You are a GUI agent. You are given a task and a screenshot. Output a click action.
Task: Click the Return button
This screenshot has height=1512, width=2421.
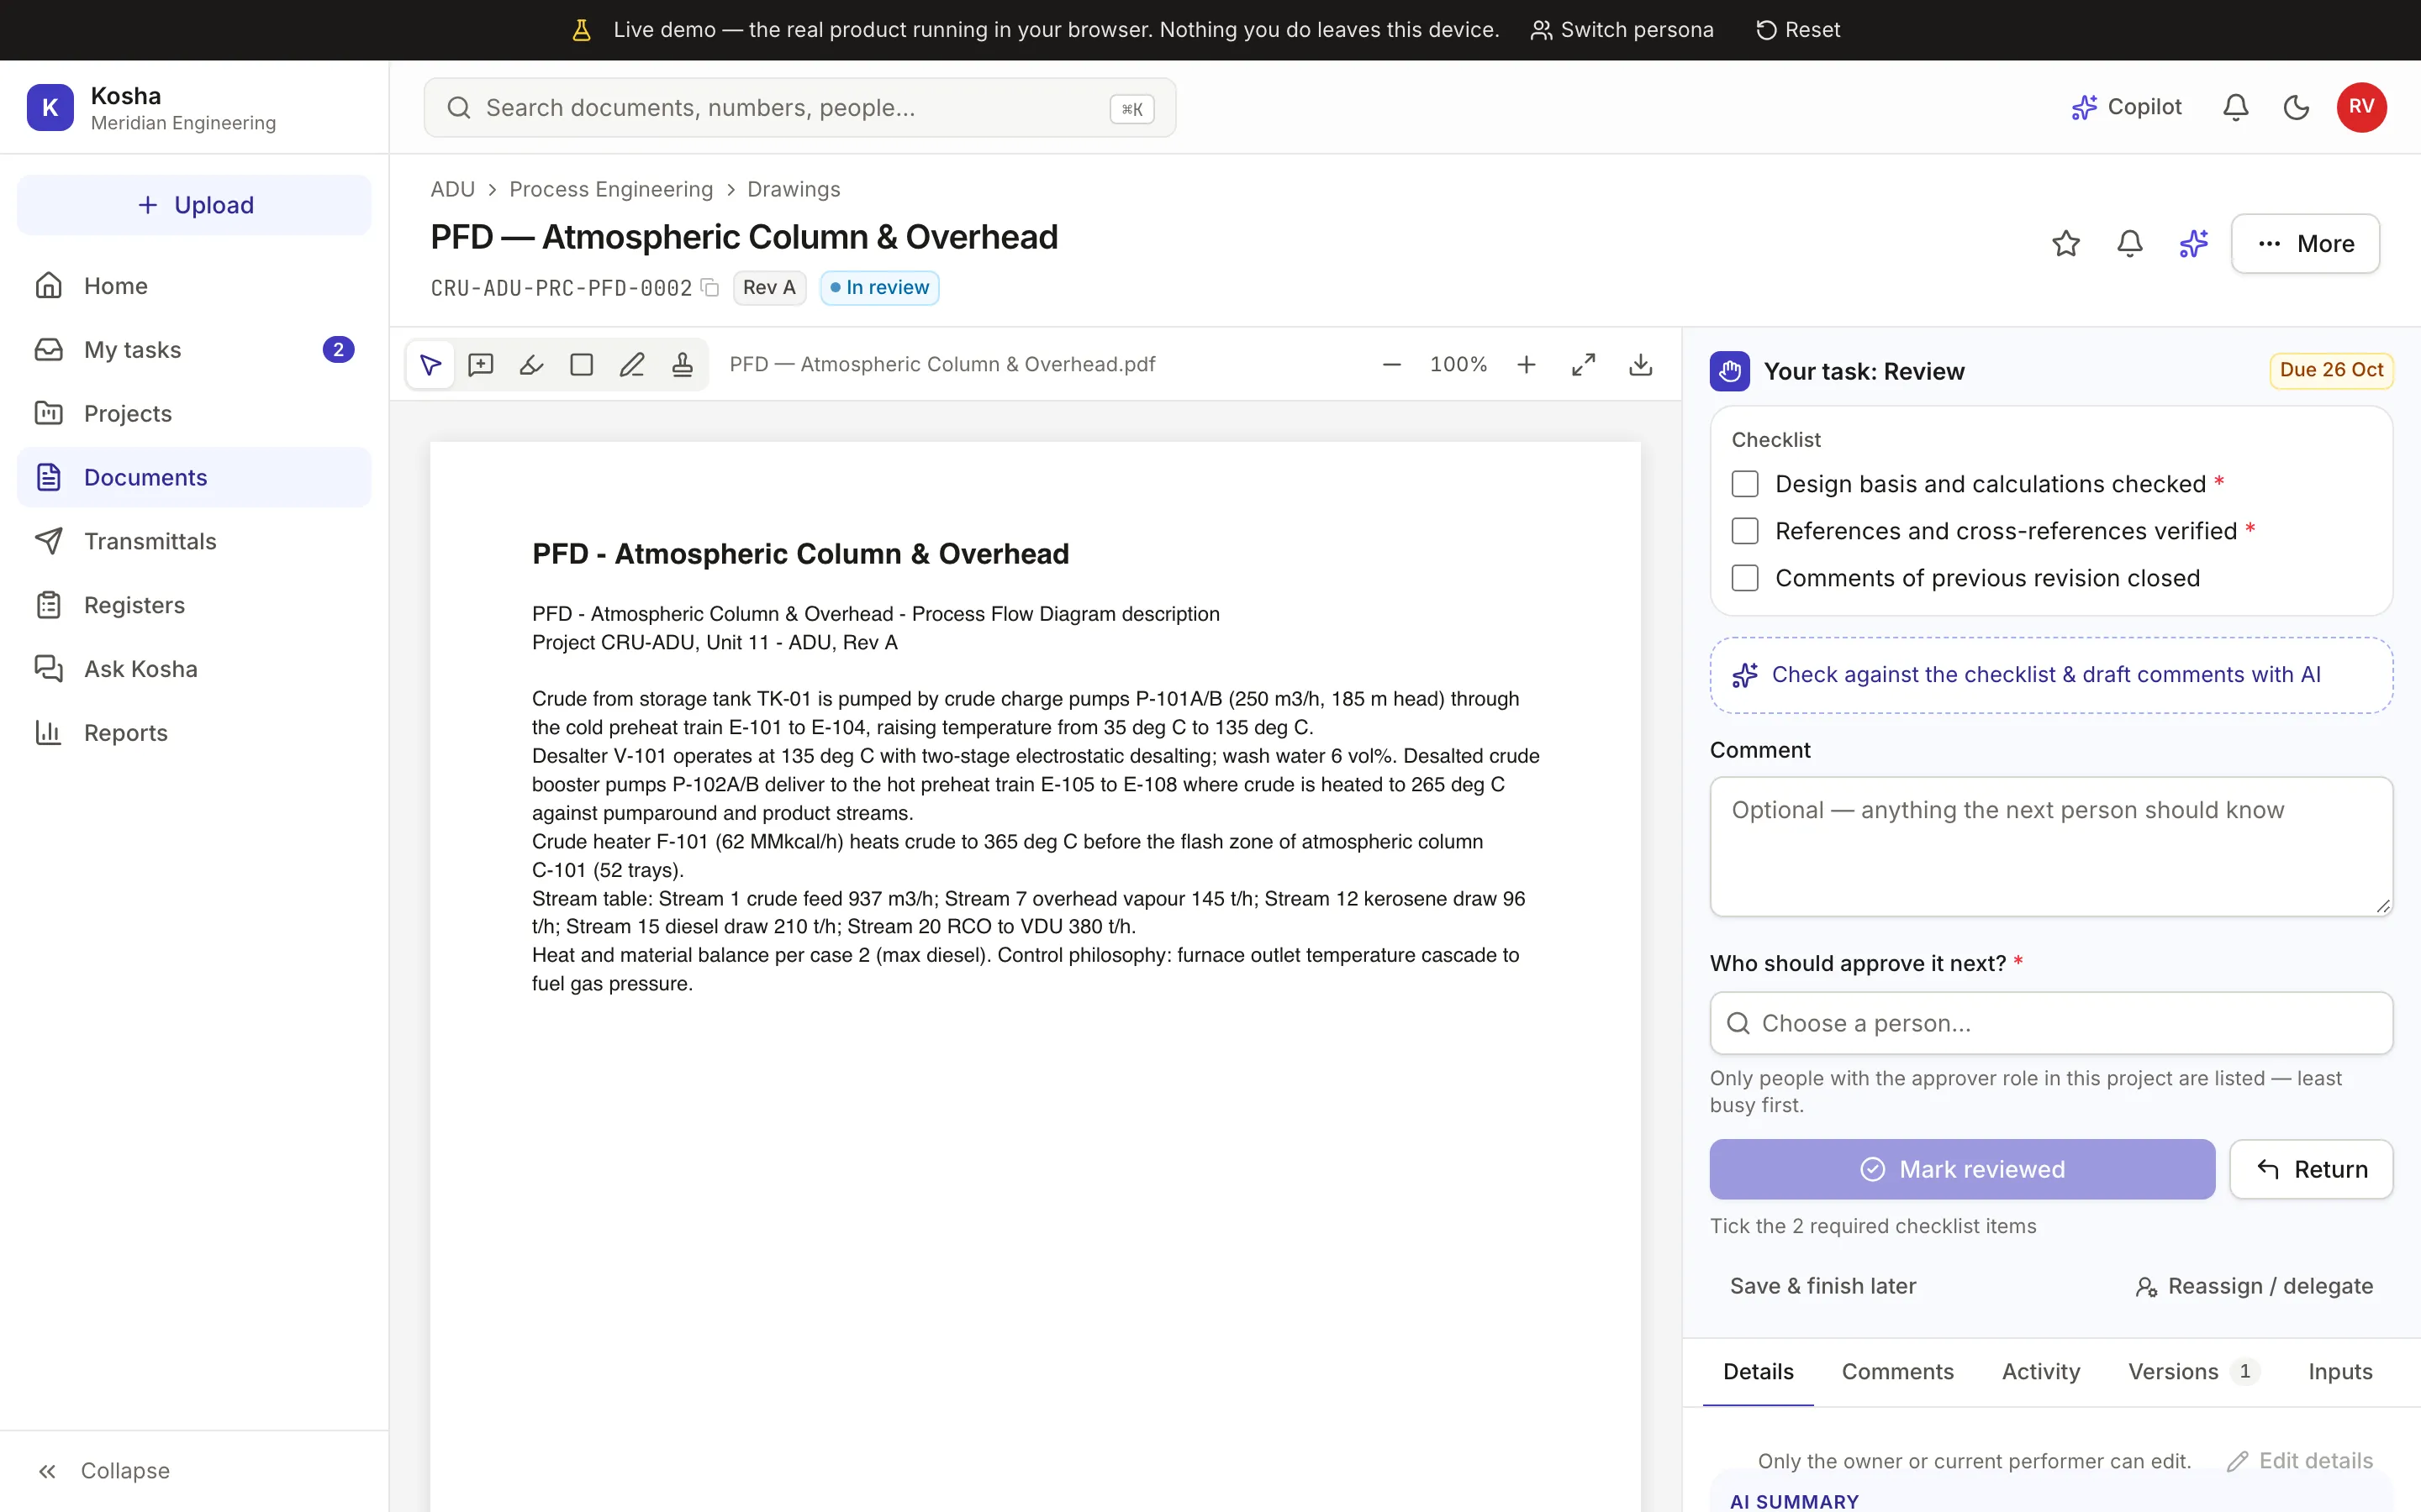point(2311,1169)
